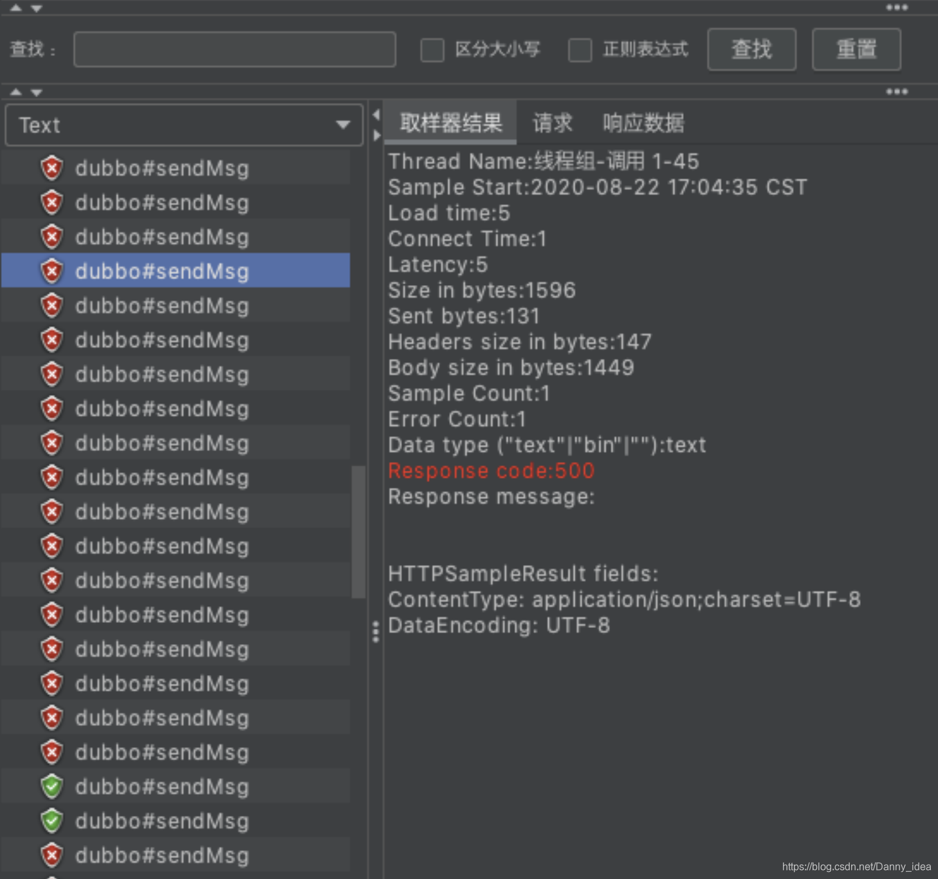Click the up arrow just above the Text dropdown
938x879 pixels.
tap(16, 92)
